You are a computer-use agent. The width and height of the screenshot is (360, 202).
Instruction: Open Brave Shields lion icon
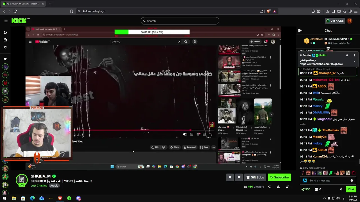pos(268,11)
